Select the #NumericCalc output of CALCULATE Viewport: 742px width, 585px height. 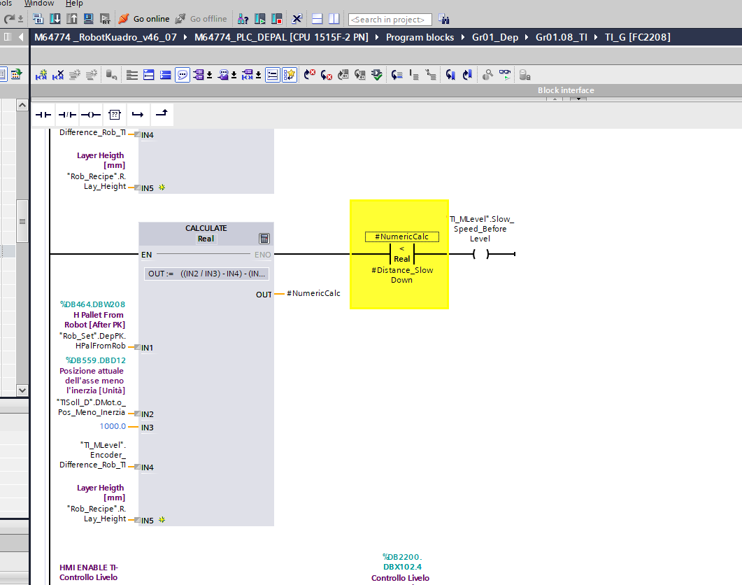[x=313, y=293]
